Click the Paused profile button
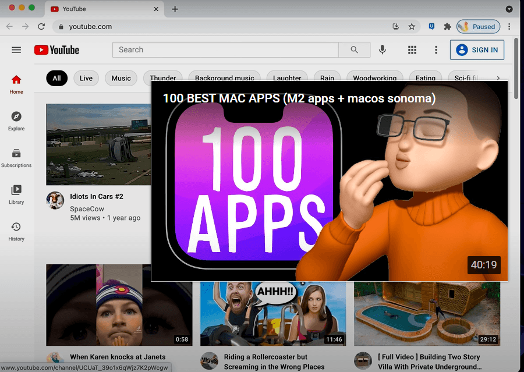Image resolution: width=524 pixels, height=372 pixels. tap(478, 26)
